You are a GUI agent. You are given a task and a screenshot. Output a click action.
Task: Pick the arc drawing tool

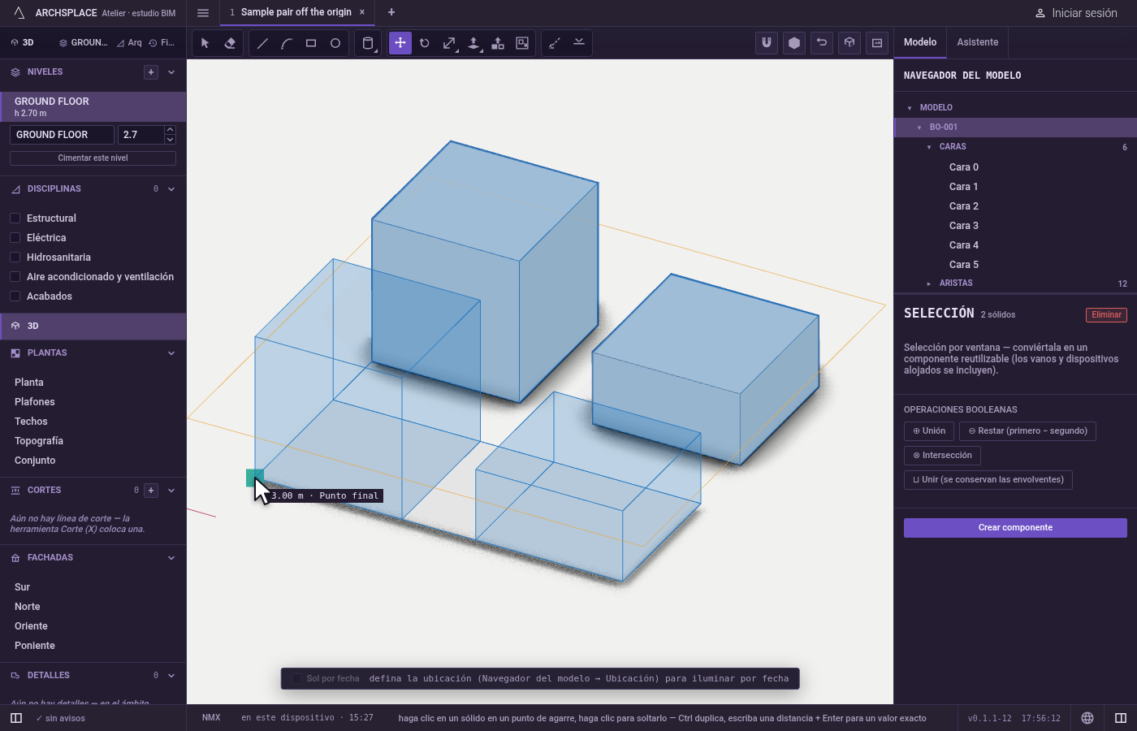287,43
